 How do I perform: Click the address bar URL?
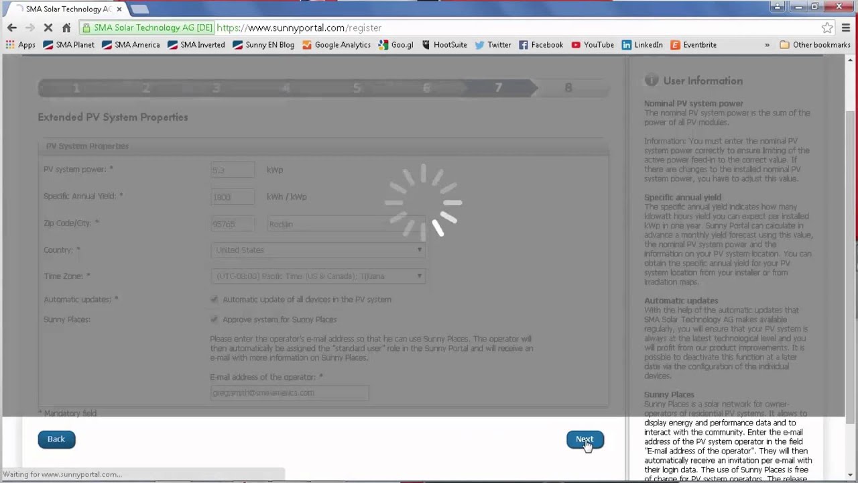point(299,28)
